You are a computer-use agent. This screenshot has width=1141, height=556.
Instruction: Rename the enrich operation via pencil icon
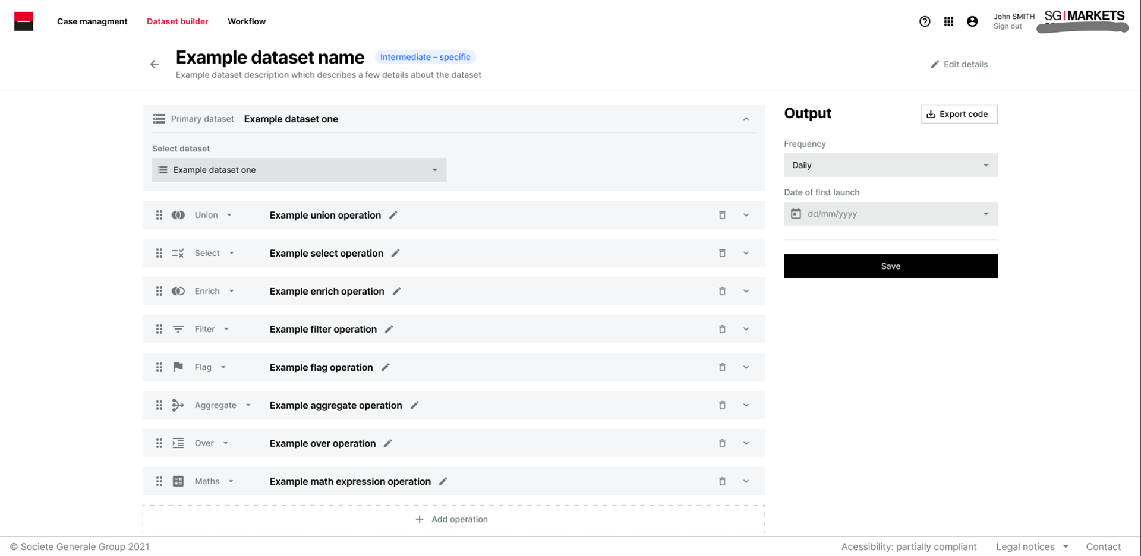[396, 291]
